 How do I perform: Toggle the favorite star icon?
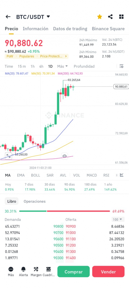pyautogui.click(x=100, y=17)
